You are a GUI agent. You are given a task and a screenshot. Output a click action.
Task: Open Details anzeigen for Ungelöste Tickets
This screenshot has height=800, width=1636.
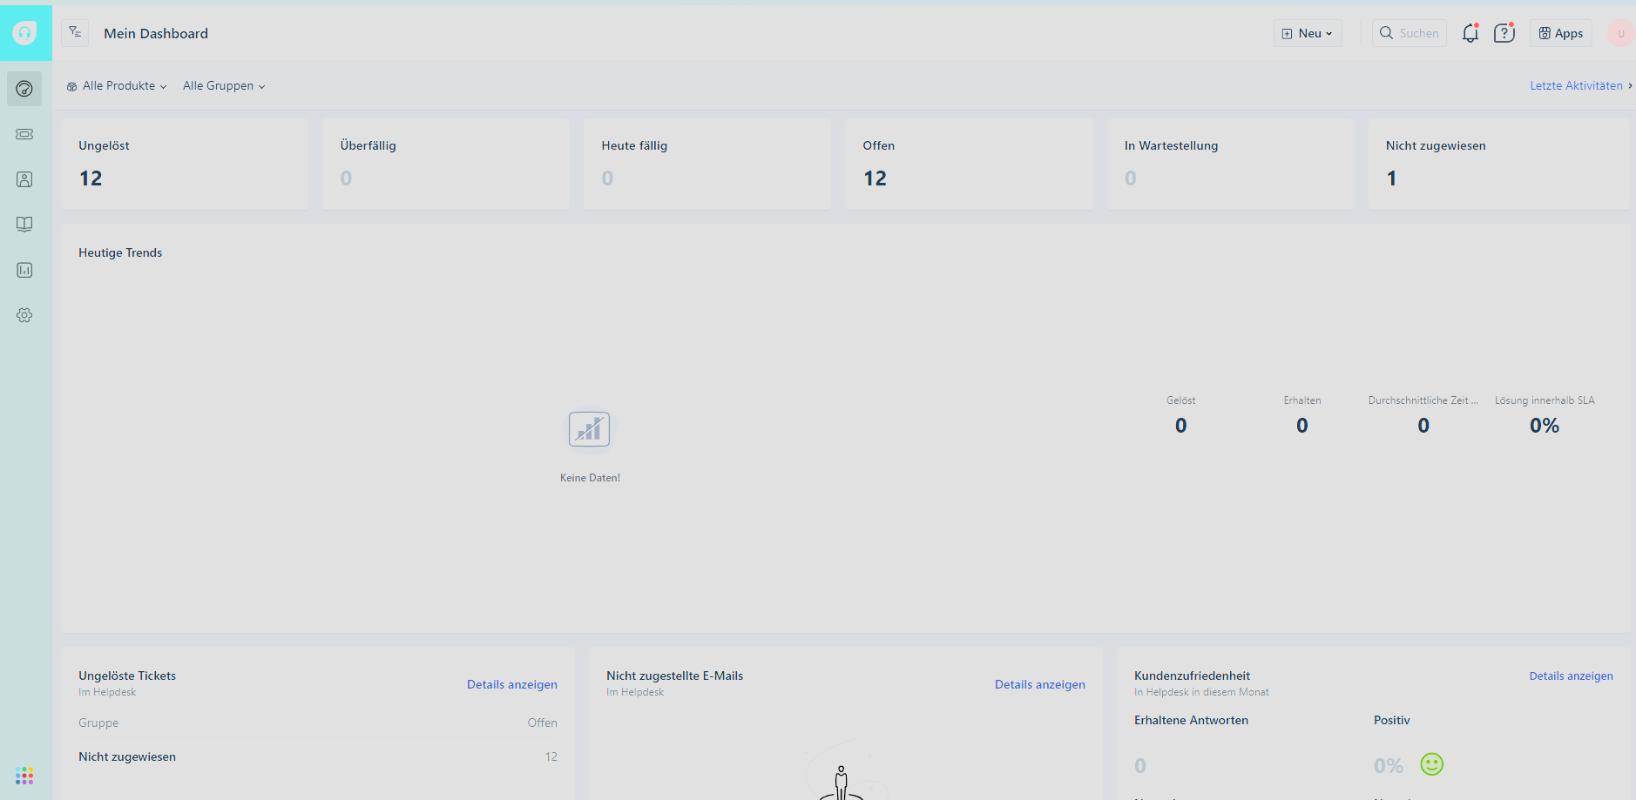[x=511, y=685]
